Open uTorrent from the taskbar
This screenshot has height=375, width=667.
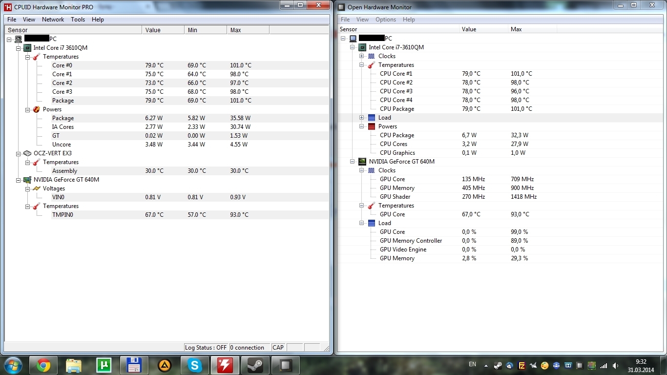(104, 365)
